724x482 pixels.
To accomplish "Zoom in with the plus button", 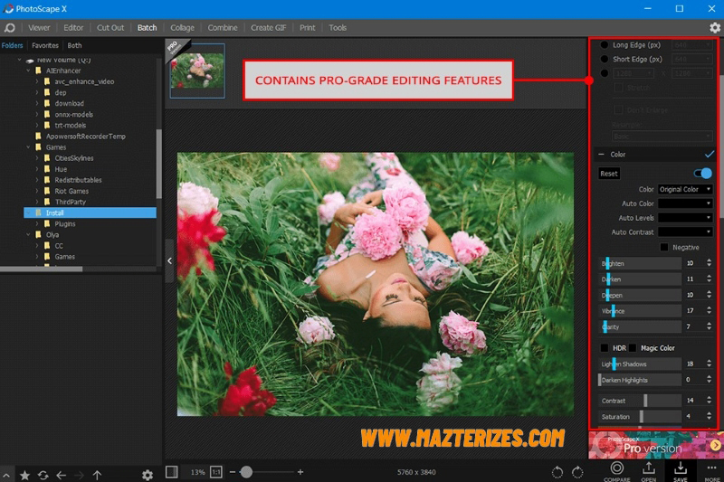I will pos(300,472).
